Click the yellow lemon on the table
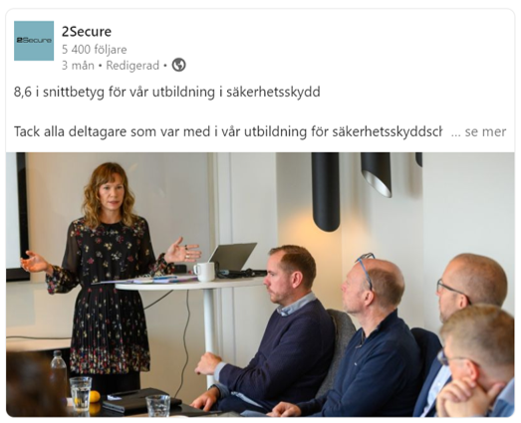 (95, 396)
